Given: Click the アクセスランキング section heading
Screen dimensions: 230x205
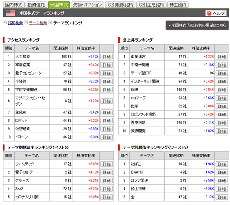Looking at the screenshot, I should click(x=23, y=40).
